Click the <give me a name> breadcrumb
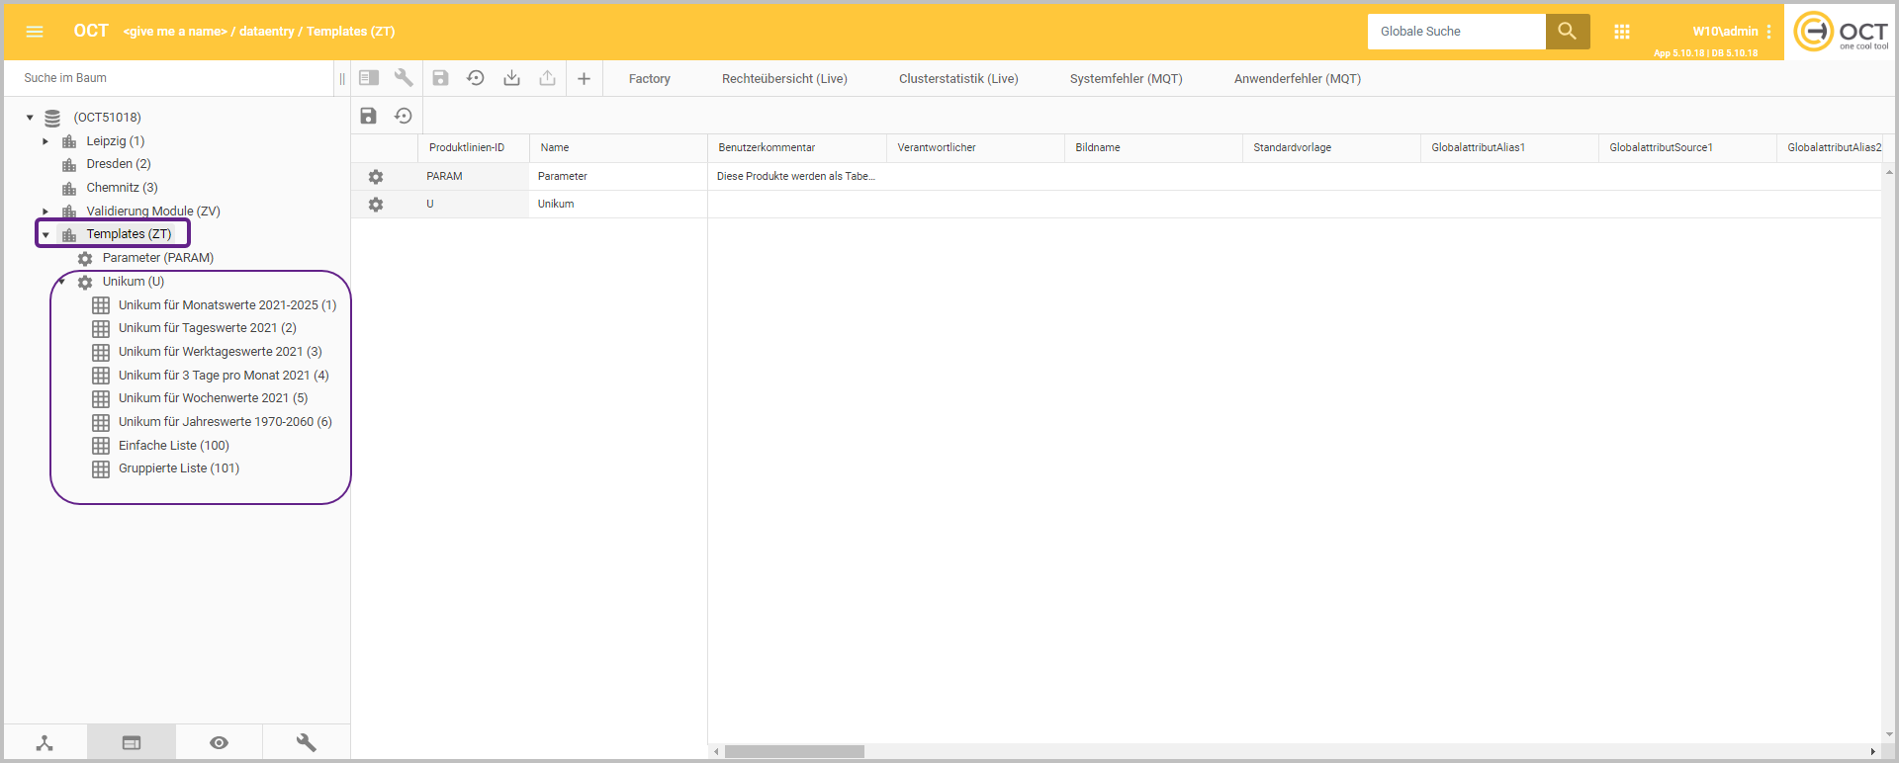Image resolution: width=1899 pixels, height=763 pixels. pyautogui.click(x=175, y=32)
